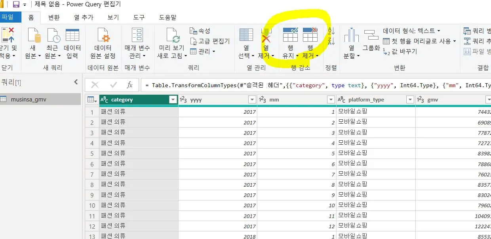The width and height of the screenshot is (491, 239).
Task: Click the category column data type icon
Action: (x=105, y=100)
